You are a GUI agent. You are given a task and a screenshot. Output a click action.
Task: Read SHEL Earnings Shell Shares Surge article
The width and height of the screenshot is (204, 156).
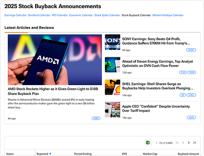(x=157, y=86)
